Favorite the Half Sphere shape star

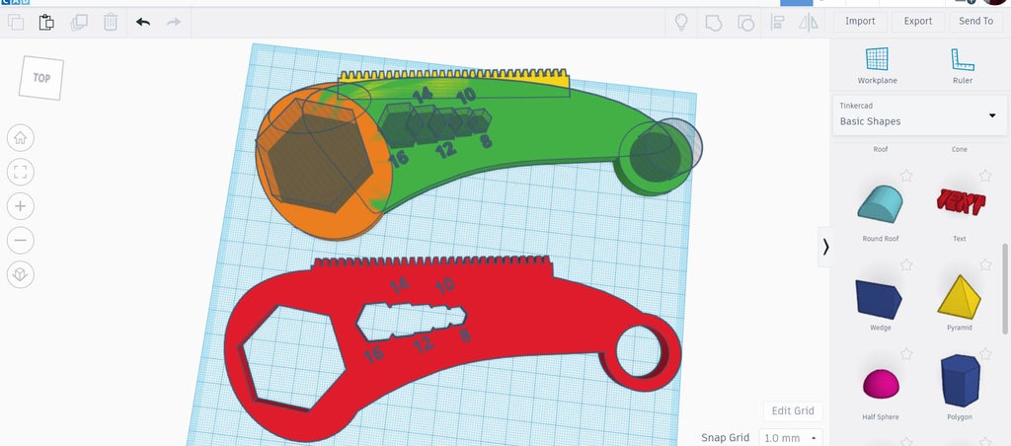click(906, 353)
